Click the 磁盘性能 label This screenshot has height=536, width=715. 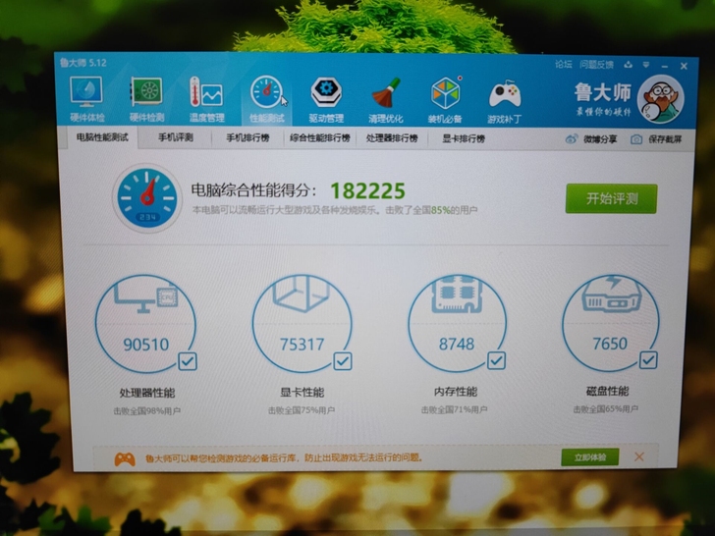pyautogui.click(x=607, y=391)
